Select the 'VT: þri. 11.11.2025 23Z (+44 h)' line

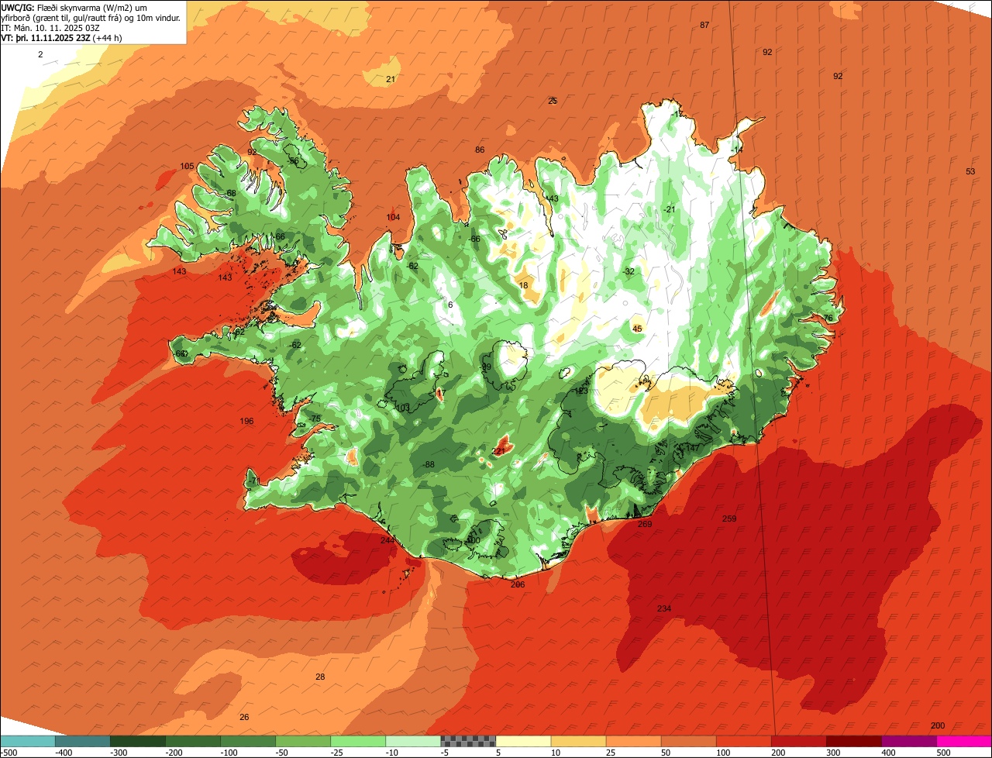61,37
